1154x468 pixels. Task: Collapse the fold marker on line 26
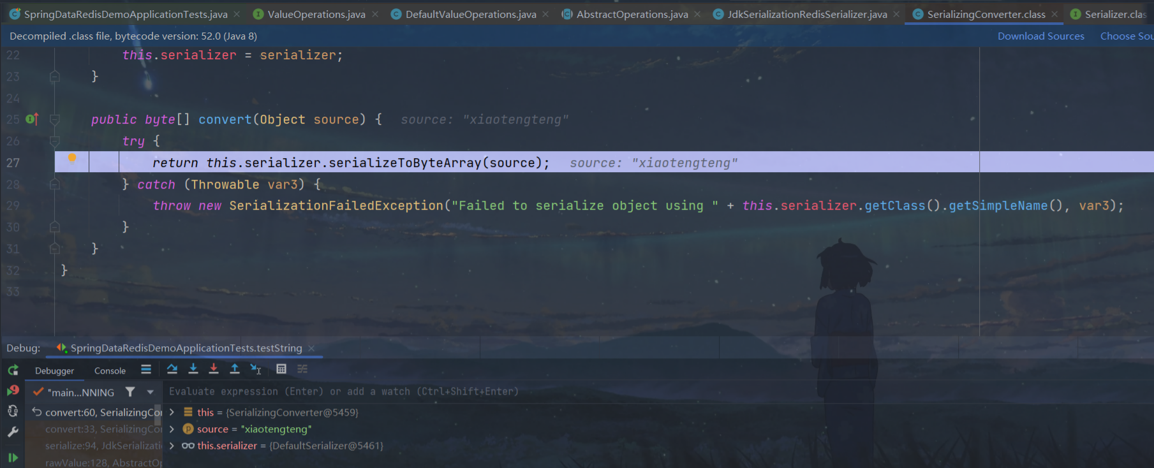click(x=55, y=141)
